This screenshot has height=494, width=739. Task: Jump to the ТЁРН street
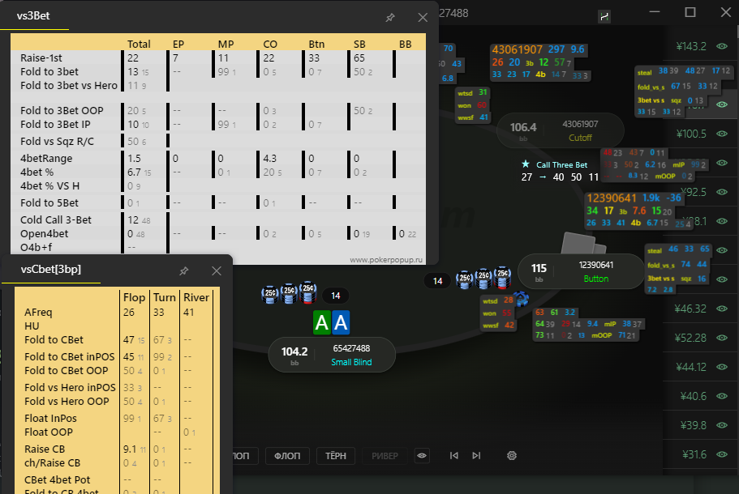click(336, 455)
